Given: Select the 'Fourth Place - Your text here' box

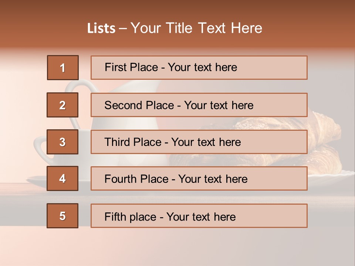Looking at the screenshot, I should (199, 178).
